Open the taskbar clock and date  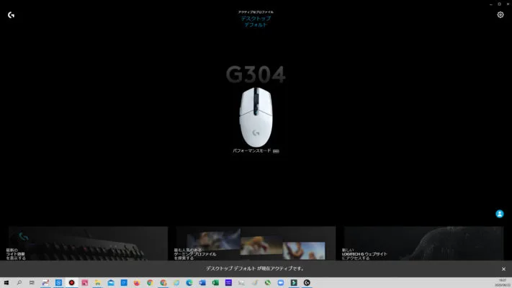[503, 283]
